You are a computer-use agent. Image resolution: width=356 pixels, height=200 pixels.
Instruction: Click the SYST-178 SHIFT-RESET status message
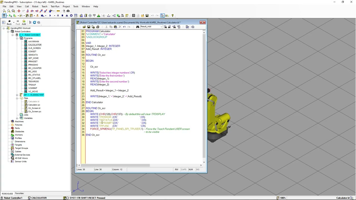click(87, 198)
